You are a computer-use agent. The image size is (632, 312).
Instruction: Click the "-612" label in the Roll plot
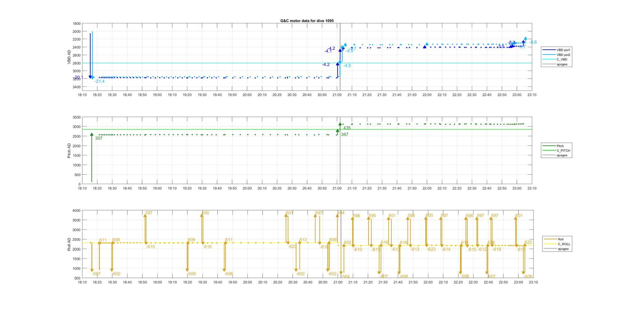pos(483,249)
